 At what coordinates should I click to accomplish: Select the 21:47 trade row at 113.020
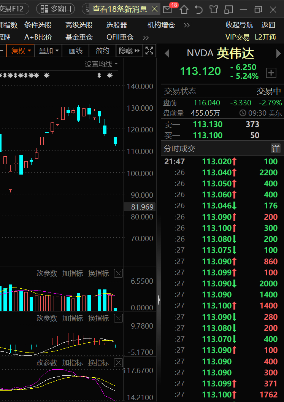(x=222, y=162)
